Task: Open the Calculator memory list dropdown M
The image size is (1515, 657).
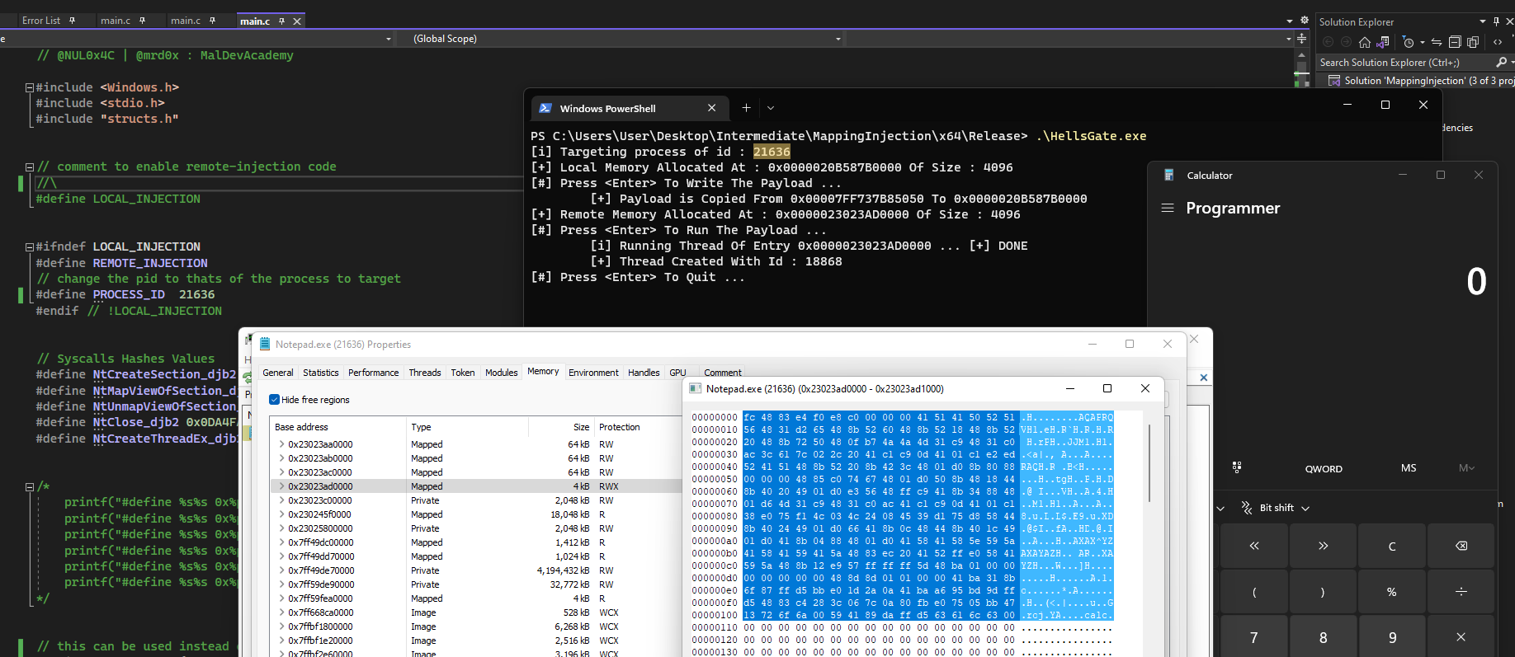Action: click(x=1466, y=467)
